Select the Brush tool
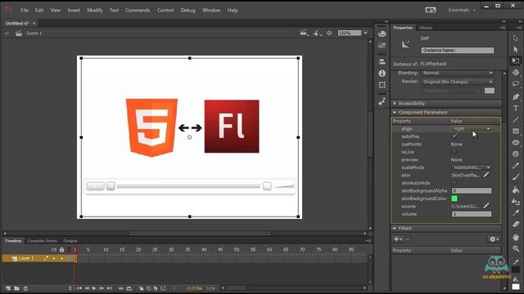This screenshot has width=524, height=294. [x=516, y=177]
